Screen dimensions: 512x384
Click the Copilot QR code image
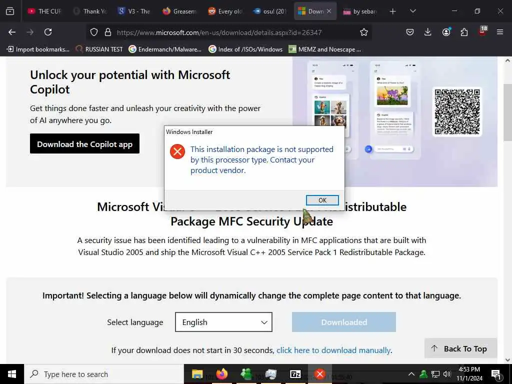[457, 111]
